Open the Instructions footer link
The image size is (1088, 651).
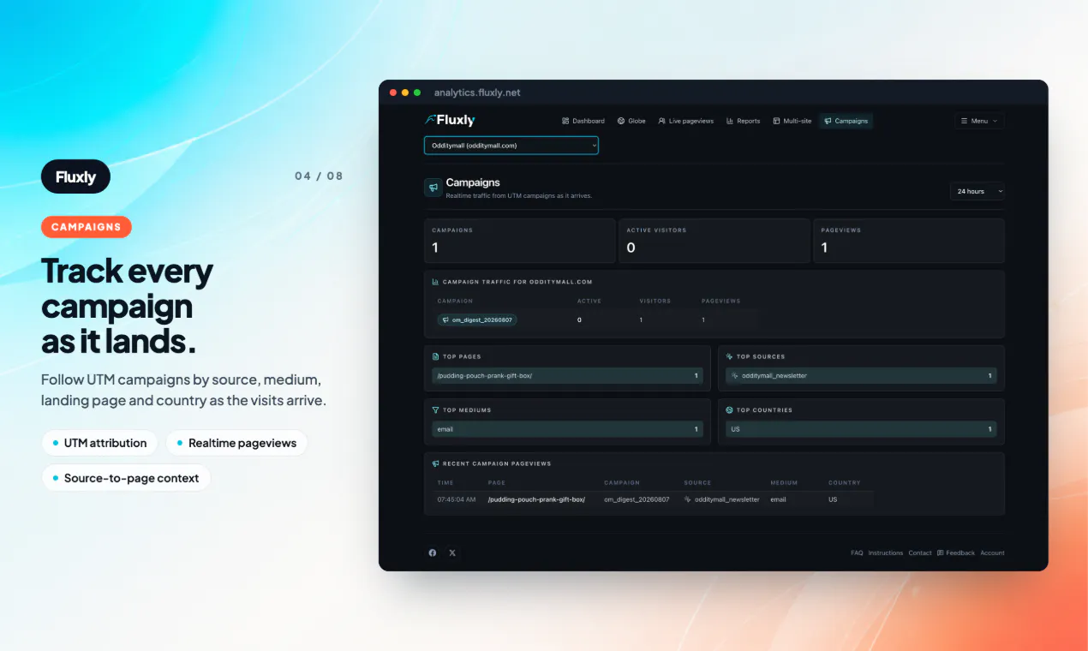coord(886,553)
